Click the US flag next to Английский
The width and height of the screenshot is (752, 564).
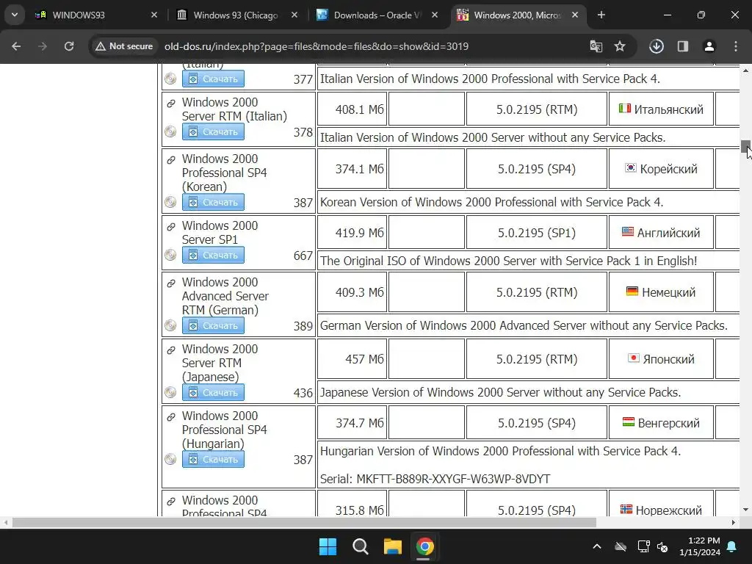[x=628, y=231]
